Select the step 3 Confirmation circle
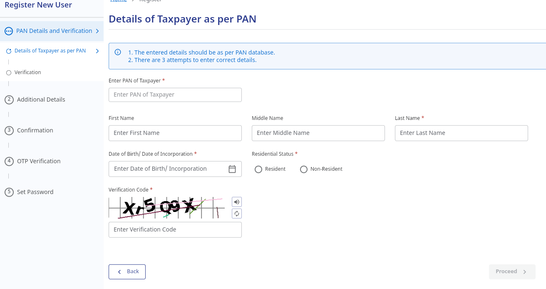 click(9, 130)
